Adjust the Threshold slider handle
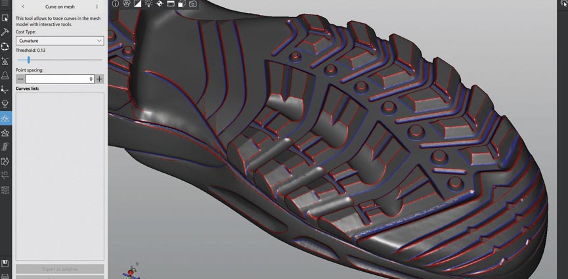The width and height of the screenshot is (568, 279). click(29, 60)
